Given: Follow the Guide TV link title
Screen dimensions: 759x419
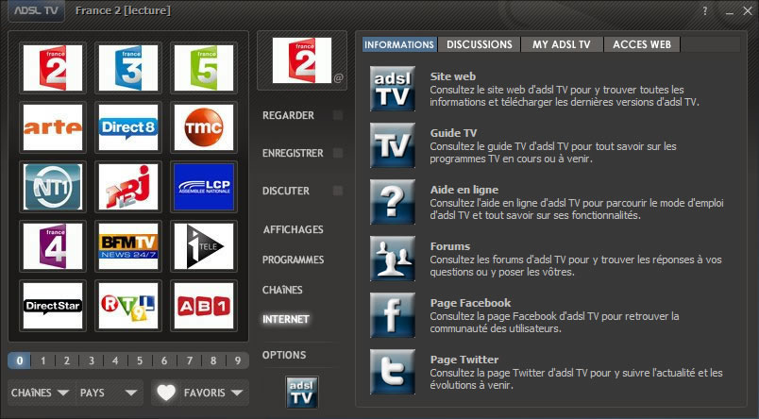Looking at the screenshot, I should coord(453,133).
